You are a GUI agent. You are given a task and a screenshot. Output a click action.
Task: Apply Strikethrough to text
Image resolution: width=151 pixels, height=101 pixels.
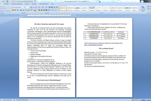point(21,10)
